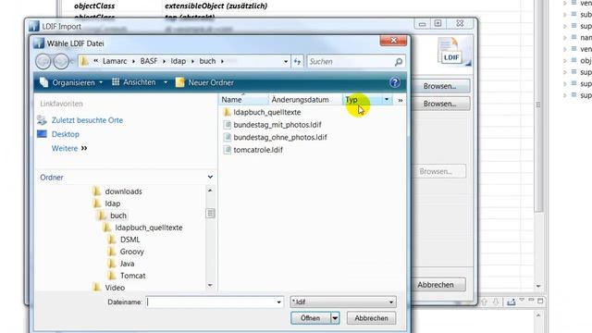
Task: Select DSML folder in tree
Action: point(129,240)
